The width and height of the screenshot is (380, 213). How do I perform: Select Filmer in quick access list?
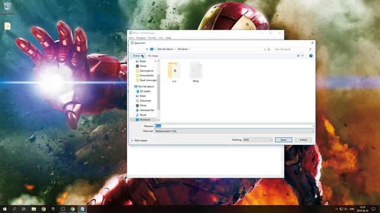(143, 66)
